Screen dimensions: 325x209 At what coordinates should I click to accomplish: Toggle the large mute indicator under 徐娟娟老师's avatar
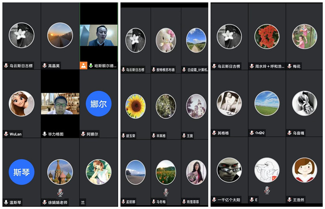coord(60,193)
